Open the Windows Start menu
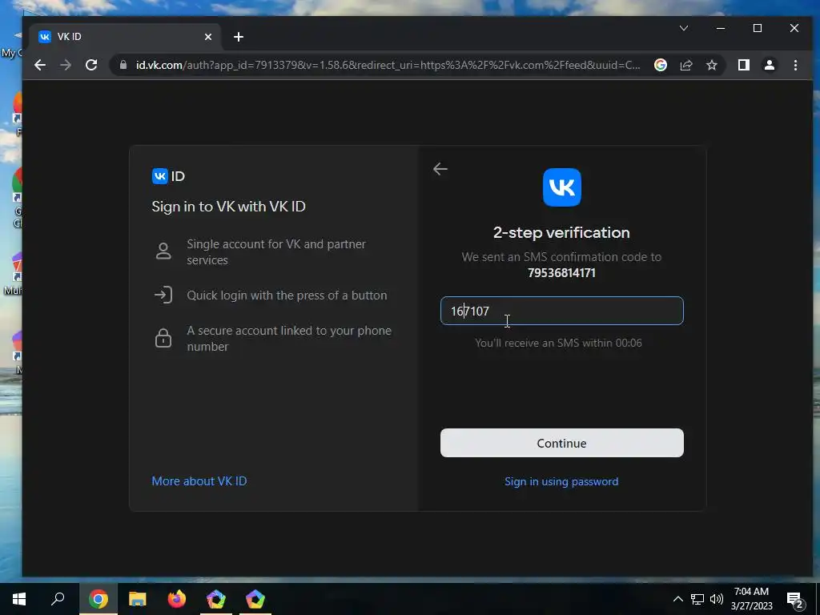This screenshot has width=820, height=615. (19, 599)
